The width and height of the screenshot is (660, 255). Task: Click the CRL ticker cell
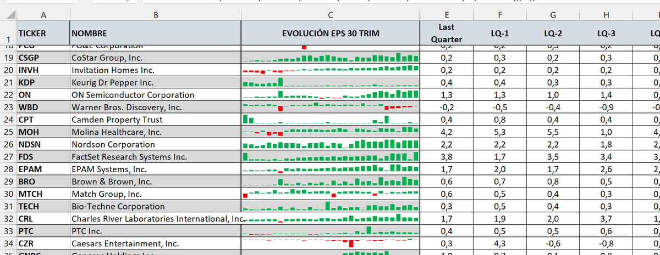tap(43, 219)
